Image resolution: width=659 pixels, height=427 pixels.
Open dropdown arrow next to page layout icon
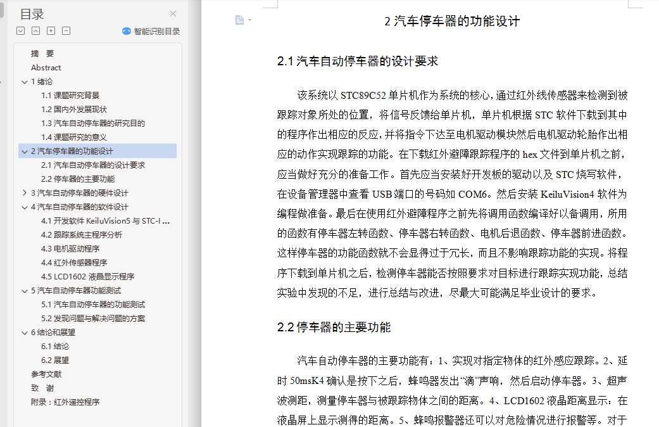pyautogui.click(x=249, y=20)
